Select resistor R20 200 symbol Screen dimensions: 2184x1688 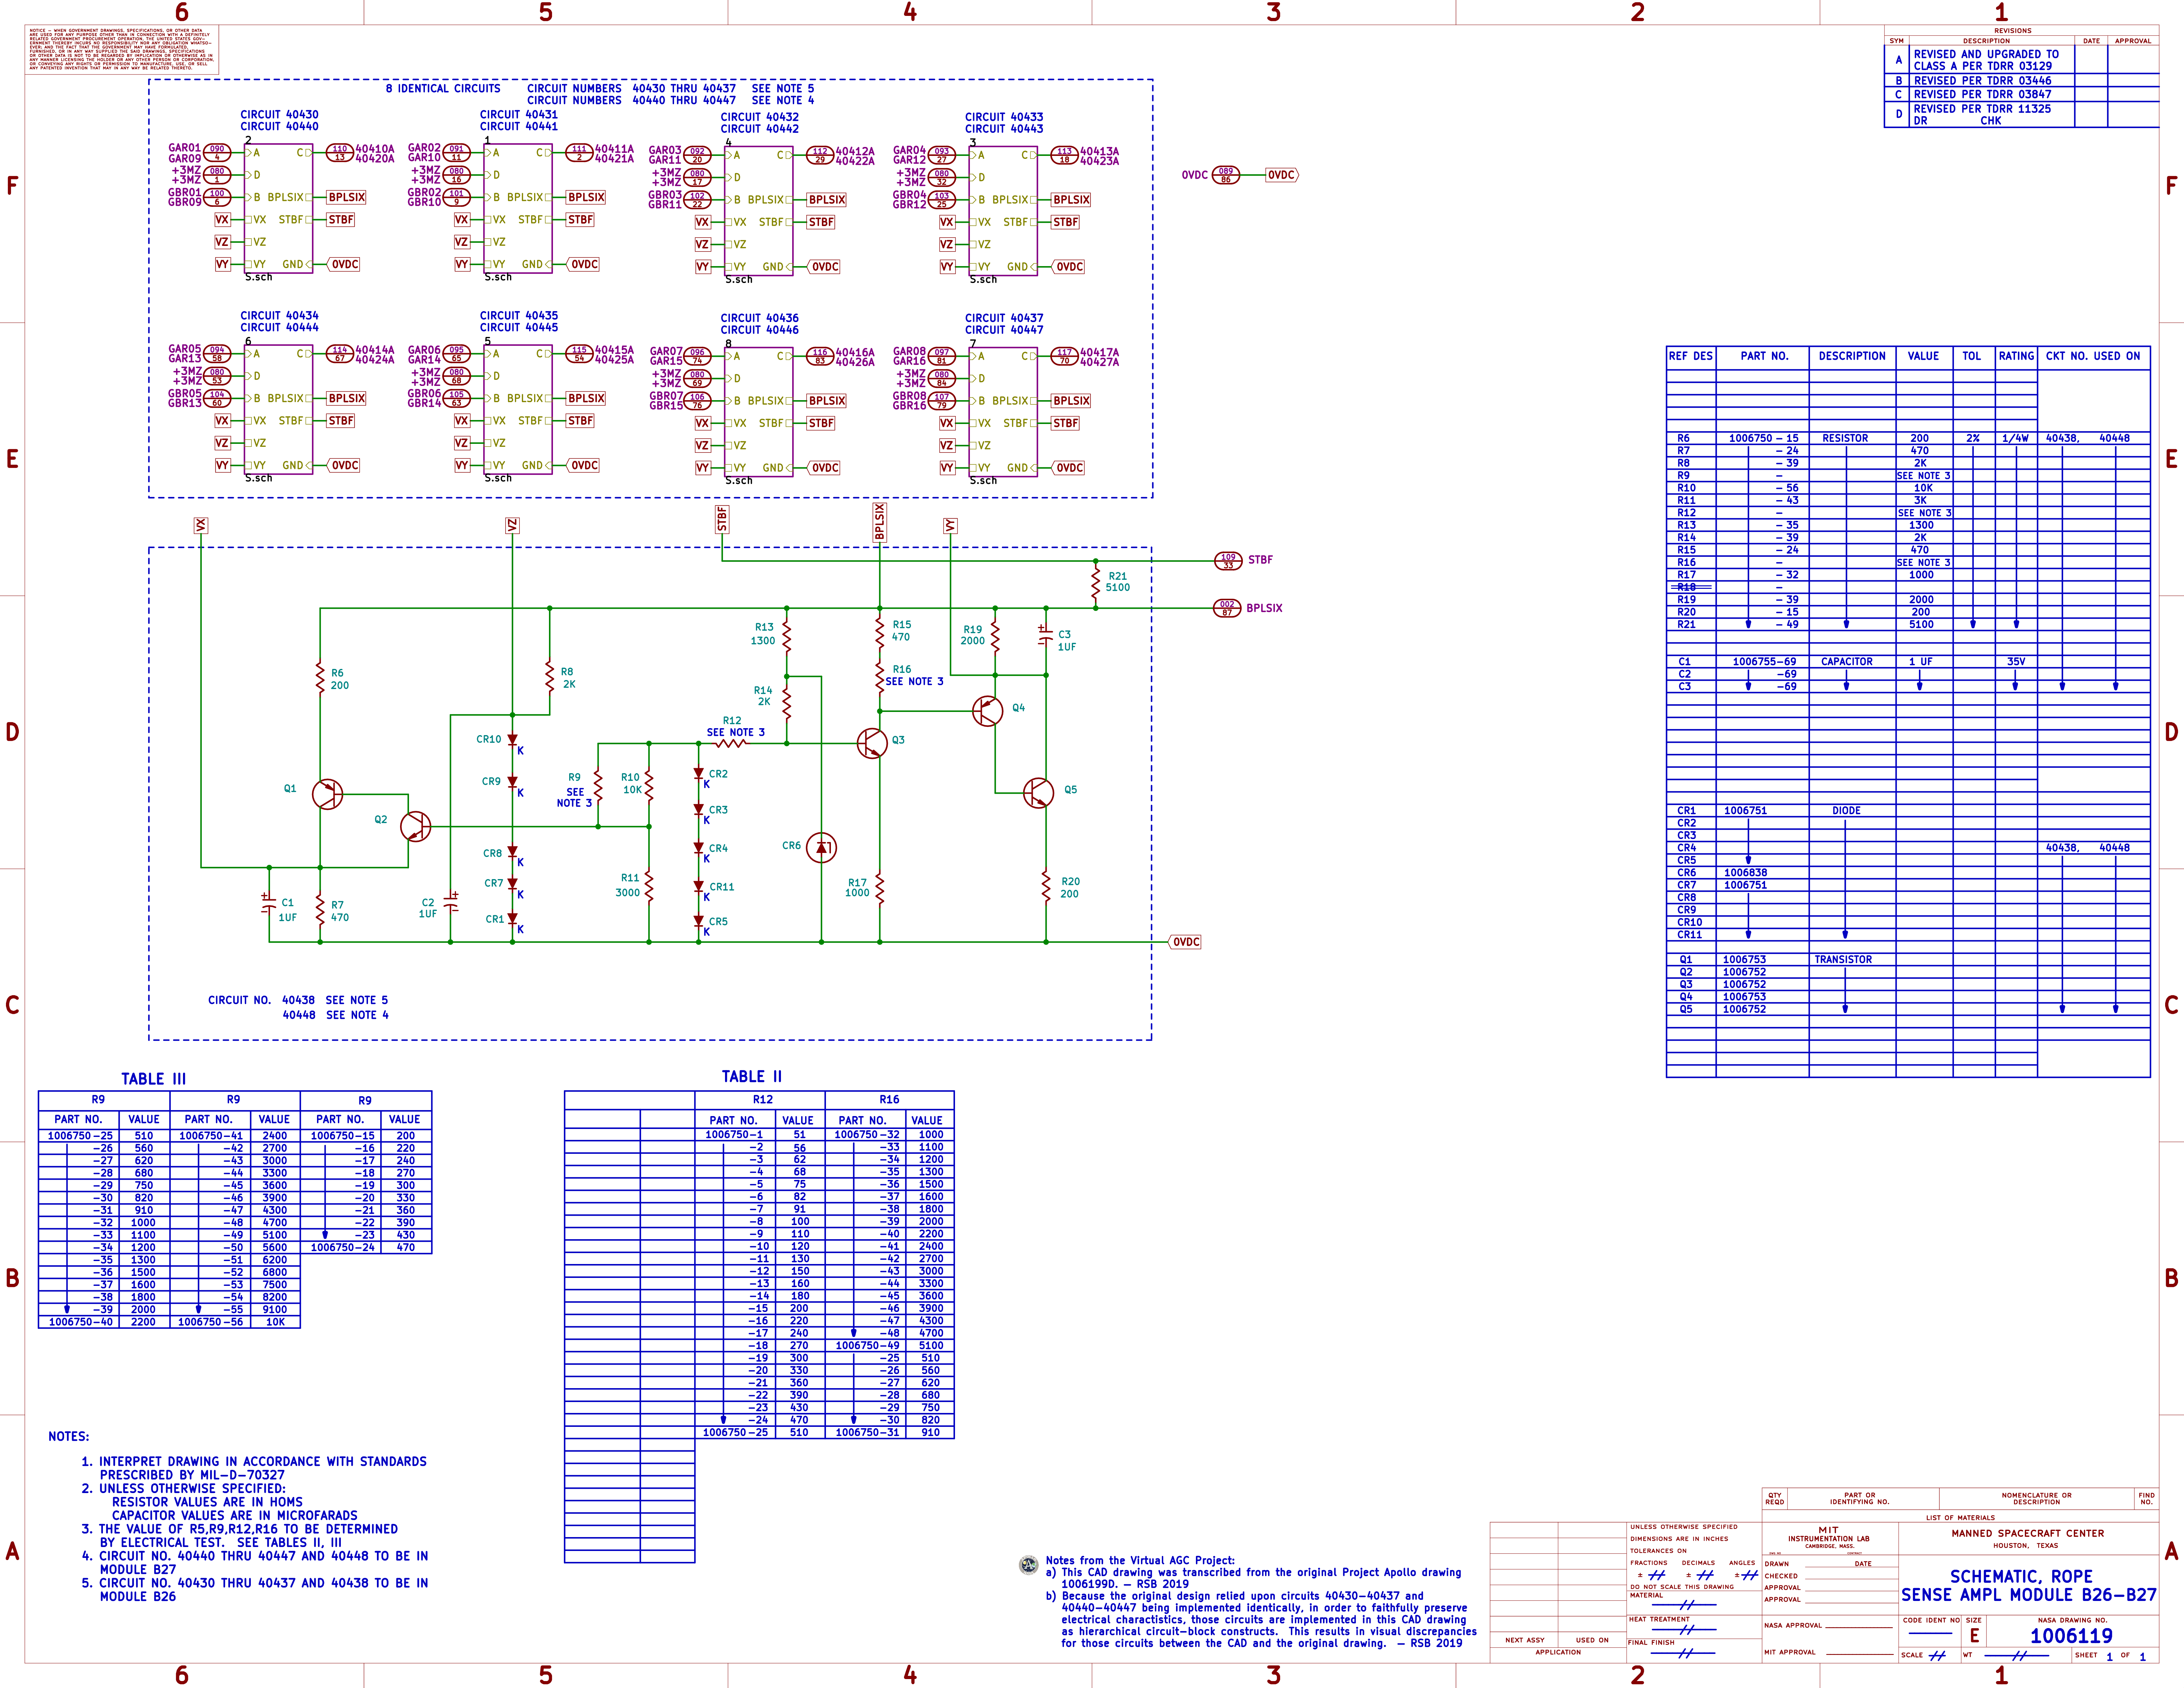[x=1046, y=887]
